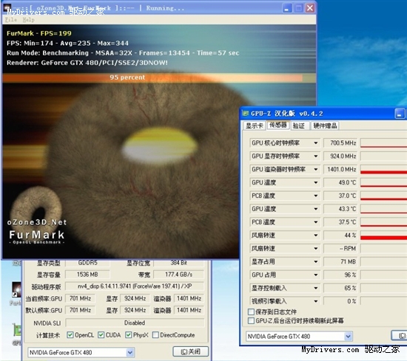The image size is (407, 361).
Task: Expand the fan speed 44 % dropdown
Action: [x=316, y=235]
